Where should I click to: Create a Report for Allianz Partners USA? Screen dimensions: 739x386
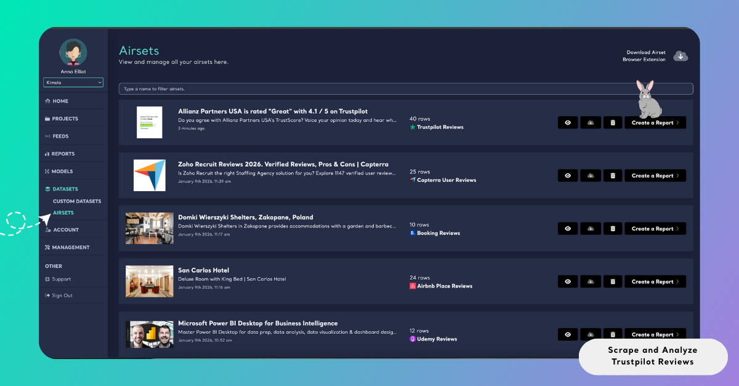point(655,123)
